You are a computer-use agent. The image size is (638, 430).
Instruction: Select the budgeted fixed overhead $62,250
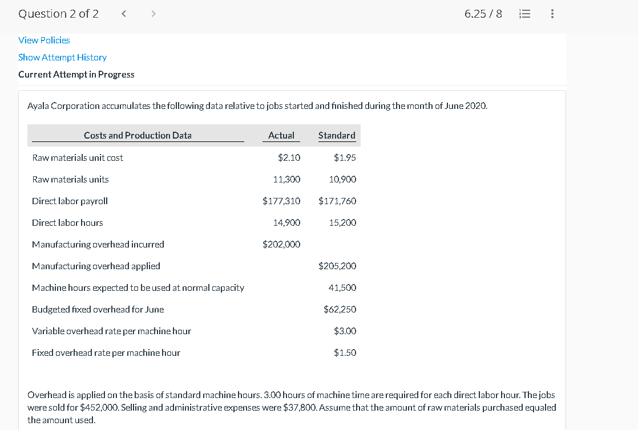point(340,310)
